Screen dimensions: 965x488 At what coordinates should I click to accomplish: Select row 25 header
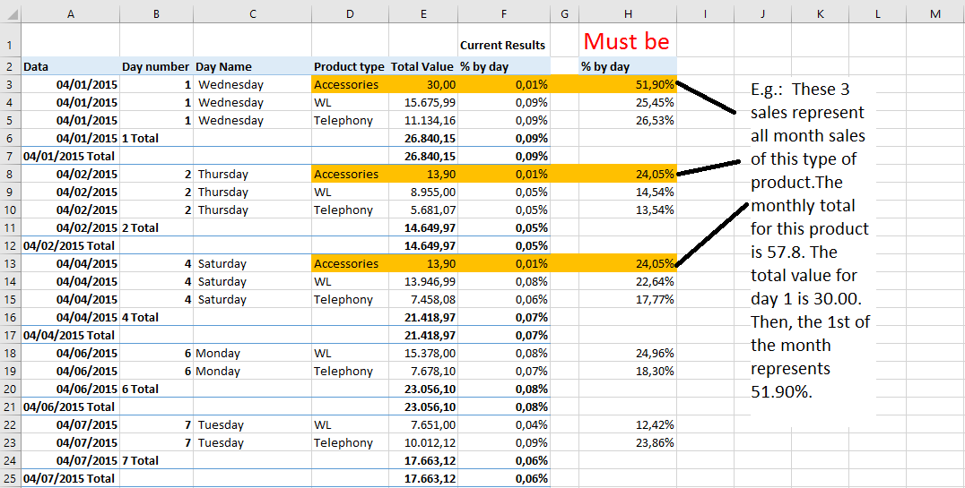(x=11, y=478)
